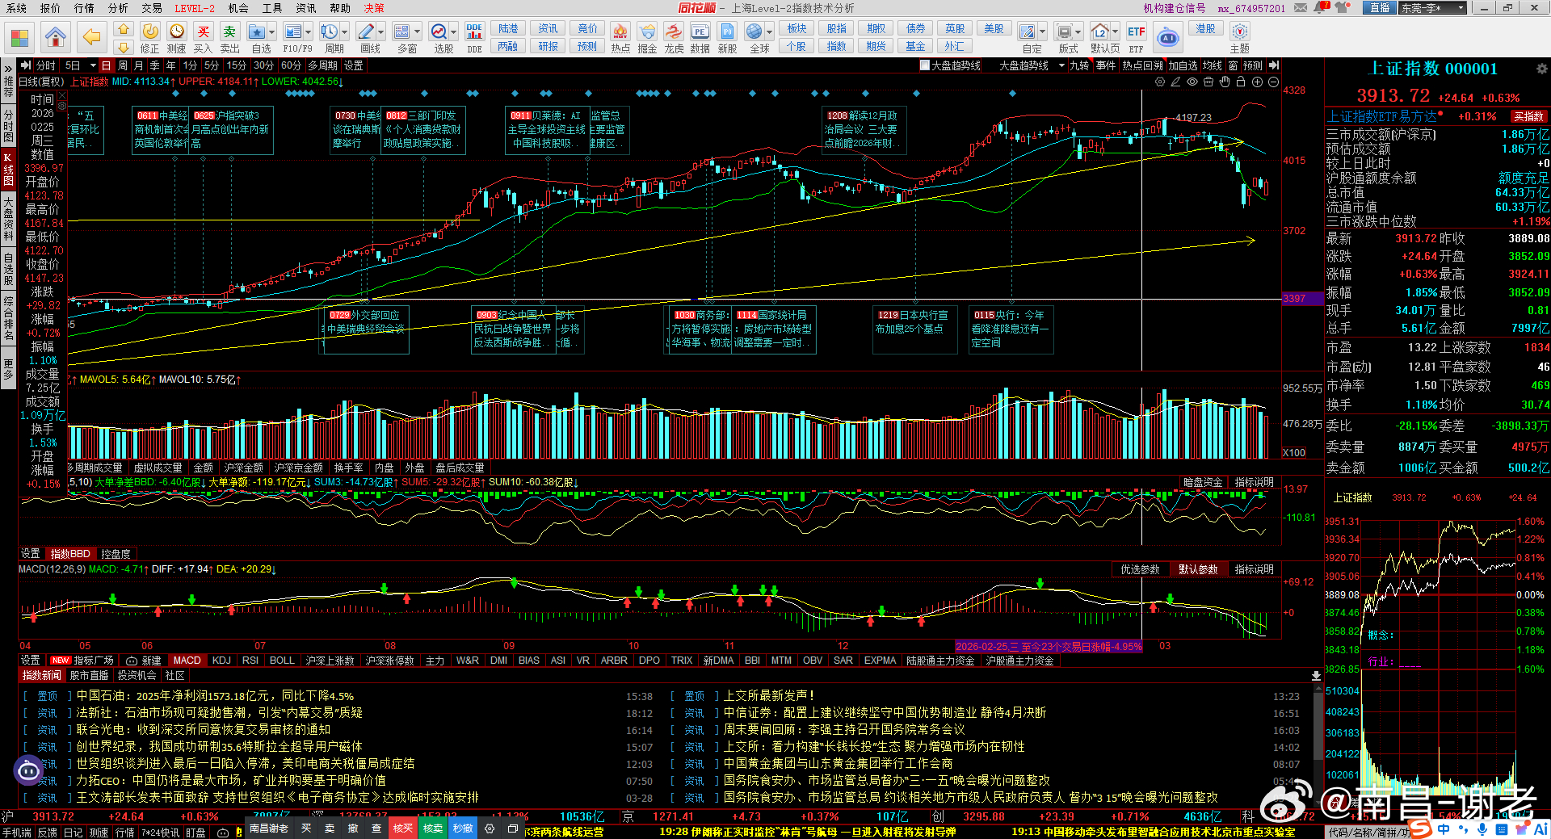The height and width of the screenshot is (839, 1551).
Task: Open the DDE data icon
Action: point(474,37)
